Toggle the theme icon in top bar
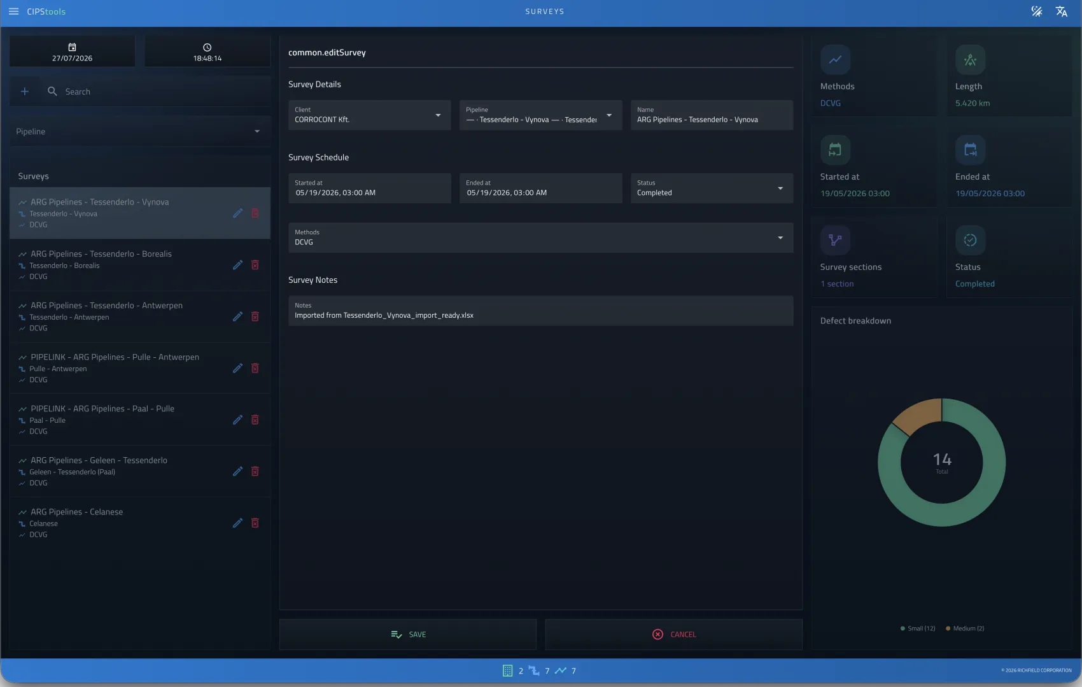This screenshot has height=687, width=1082. 1037,11
